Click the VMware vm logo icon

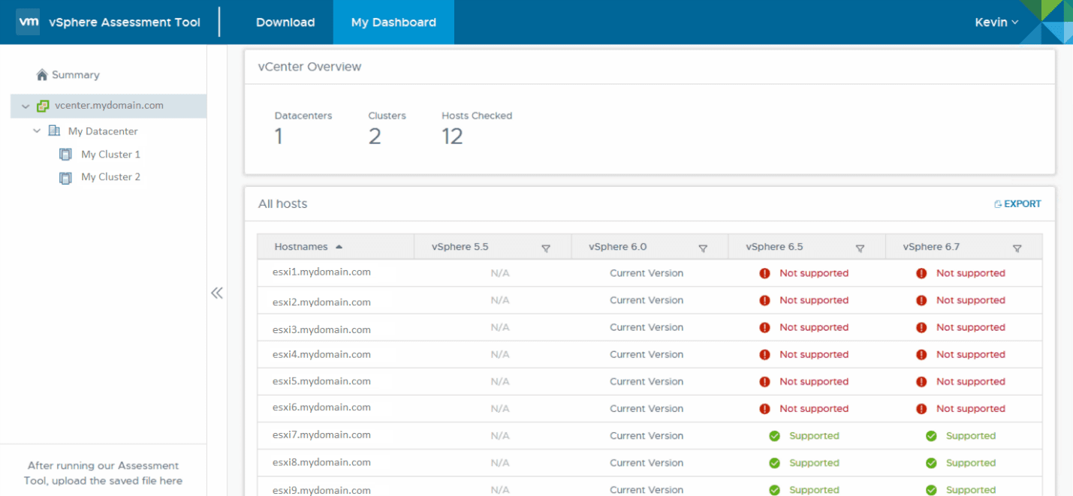28,22
